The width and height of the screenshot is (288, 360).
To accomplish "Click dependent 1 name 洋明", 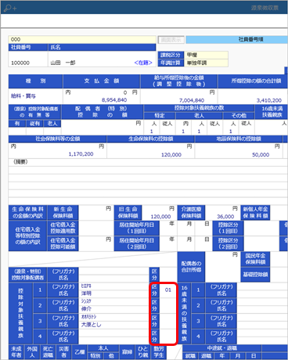I will coord(86,293).
